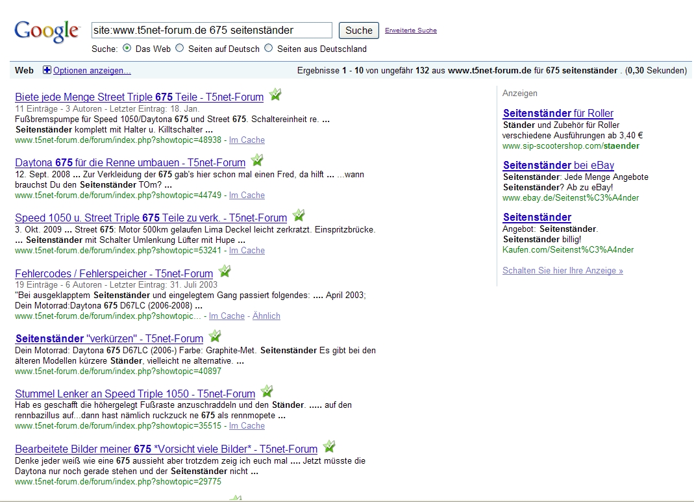Click the 'Web' label in results bar
694x502 pixels.
pyautogui.click(x=24, y=70)
